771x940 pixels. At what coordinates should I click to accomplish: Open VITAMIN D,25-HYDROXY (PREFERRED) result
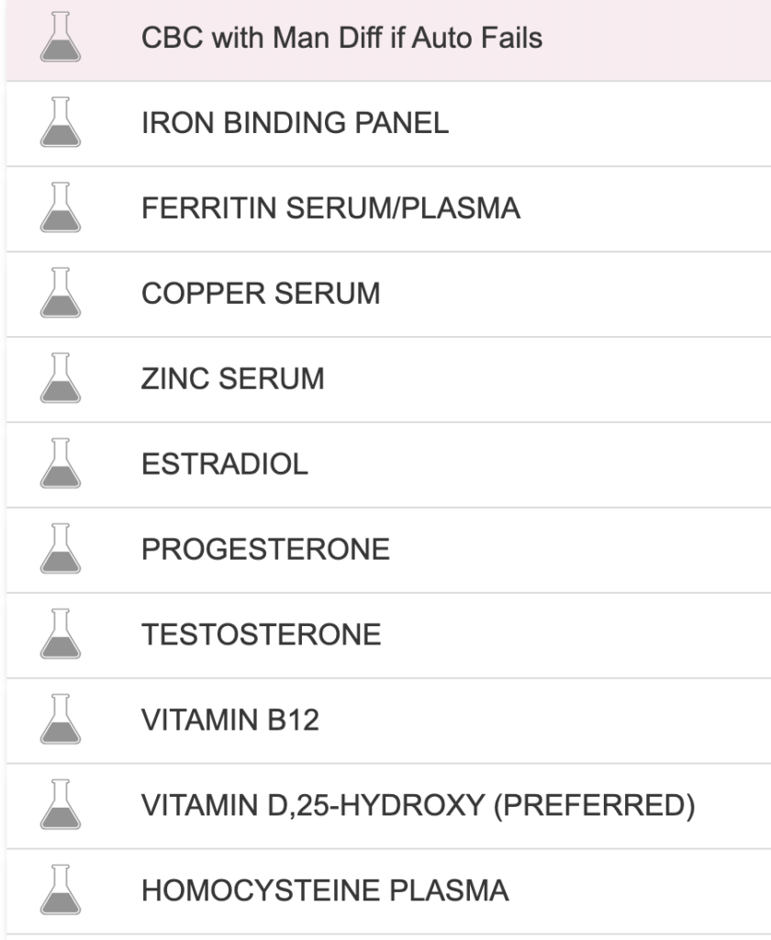pos(388,806)
